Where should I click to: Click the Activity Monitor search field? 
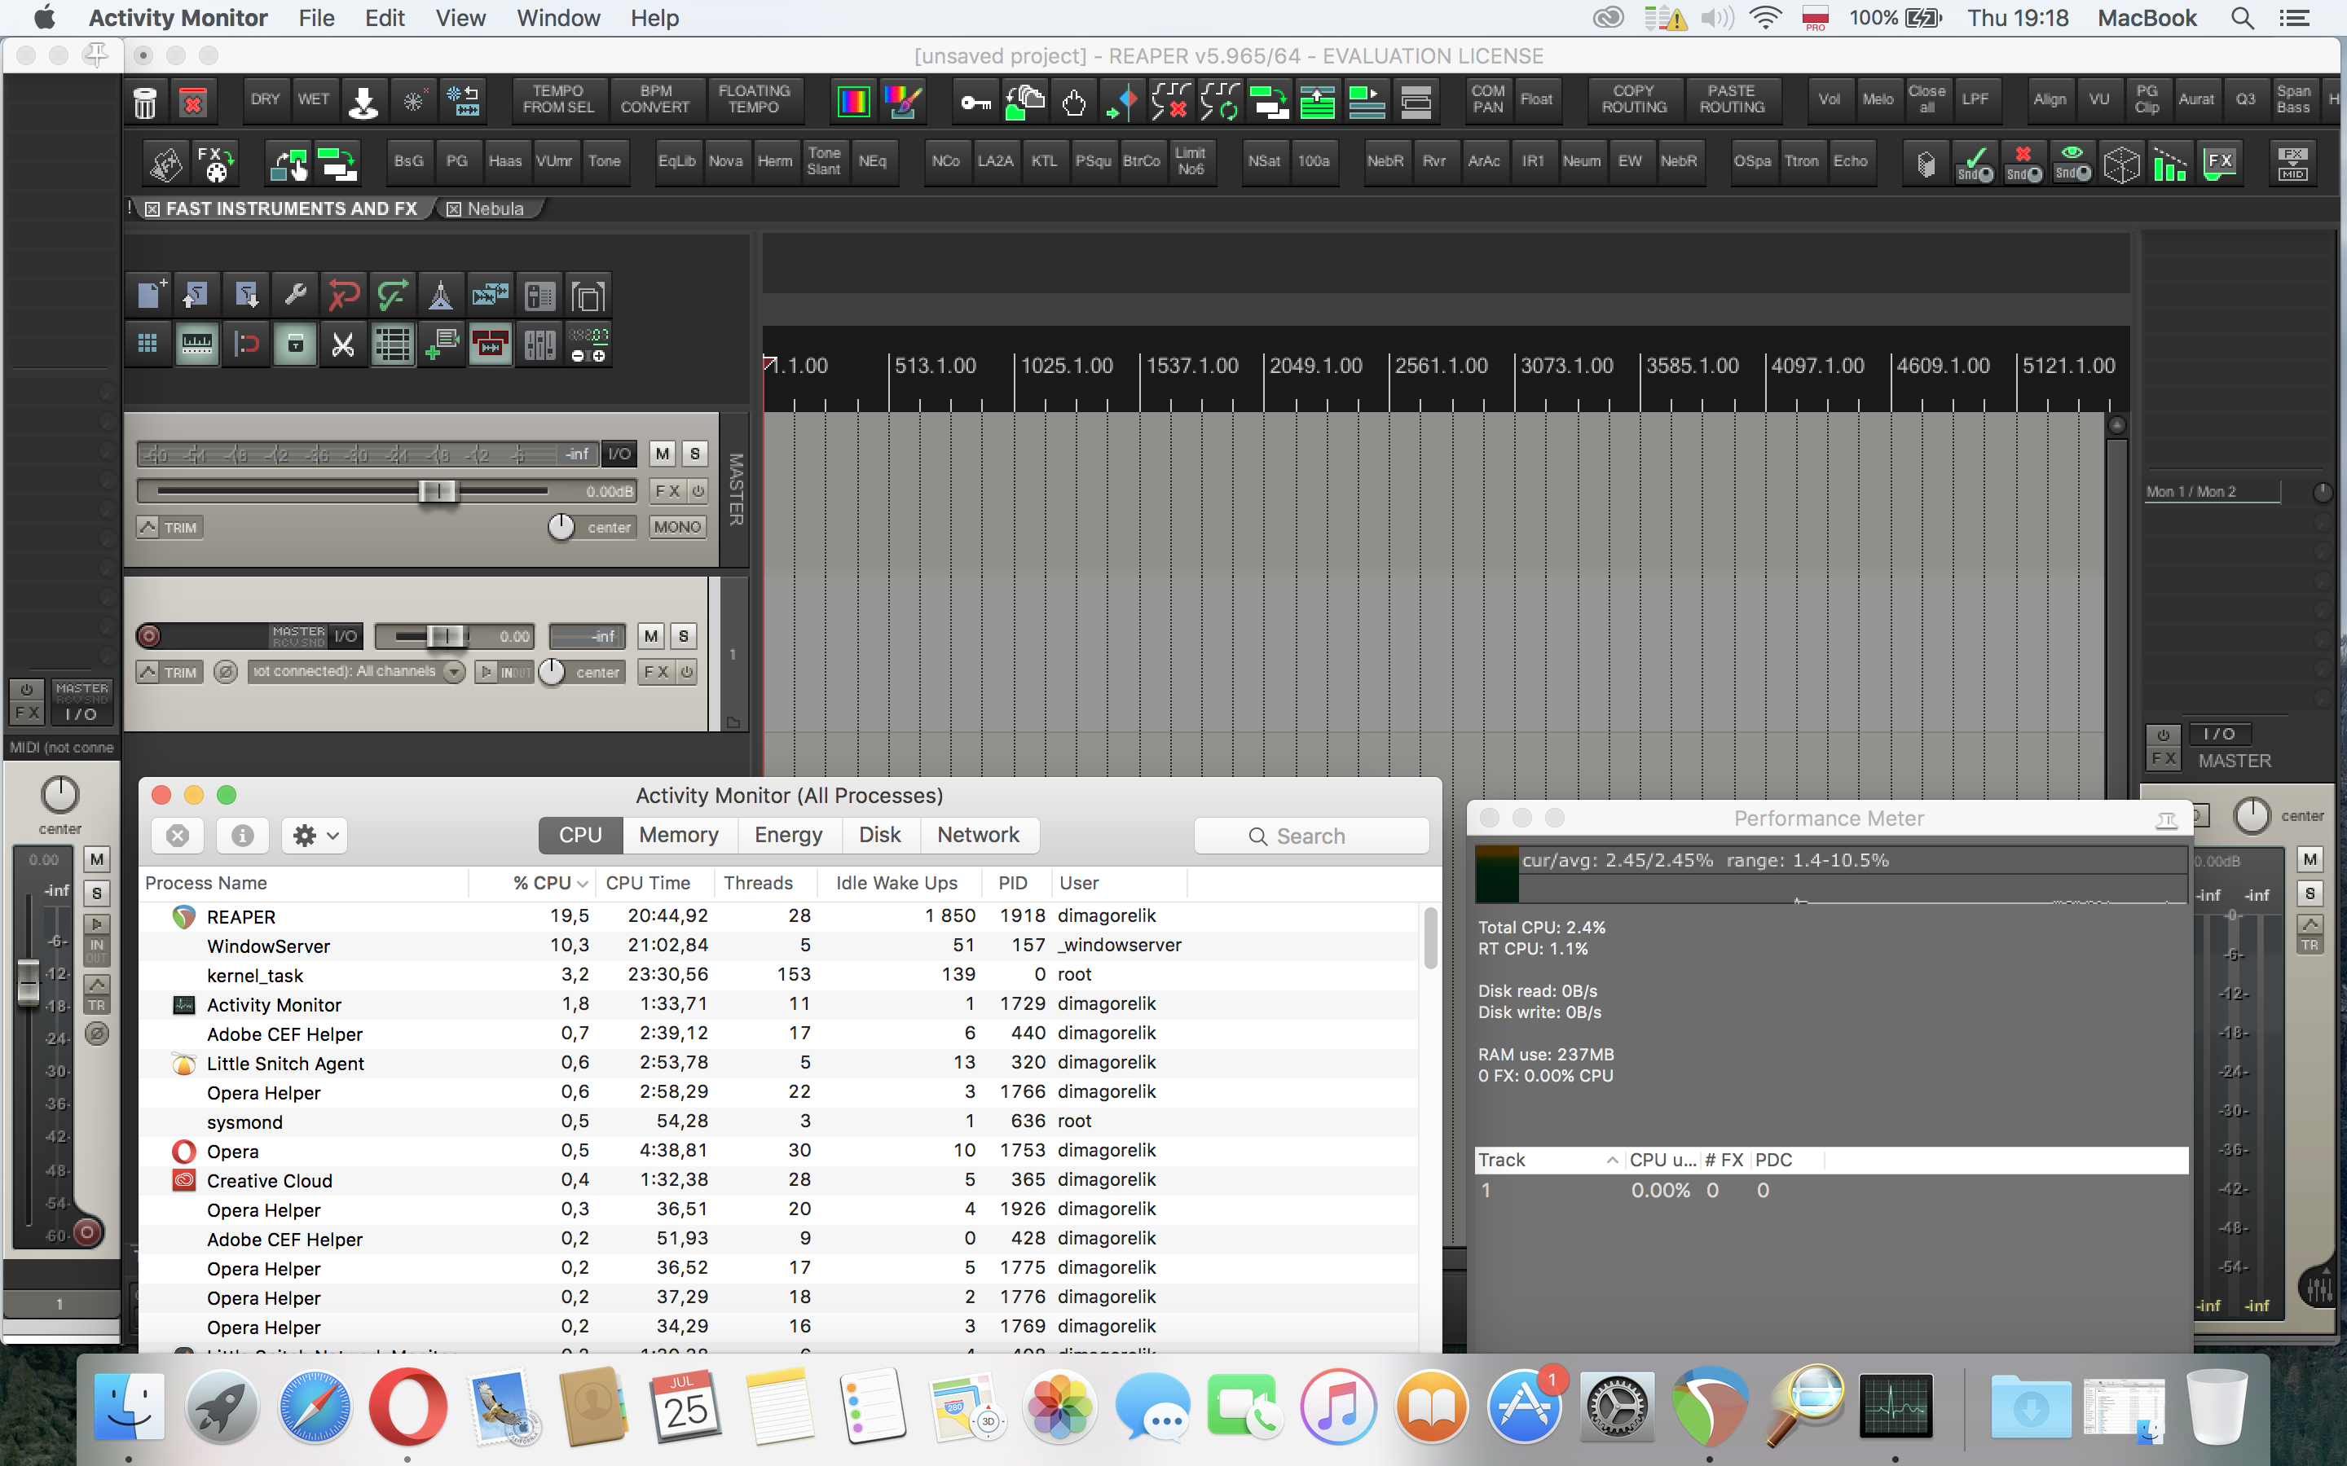(x=1311, y=836)
